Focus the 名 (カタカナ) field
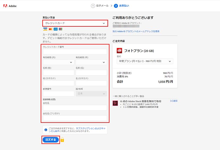 click(x=91, y=83)
